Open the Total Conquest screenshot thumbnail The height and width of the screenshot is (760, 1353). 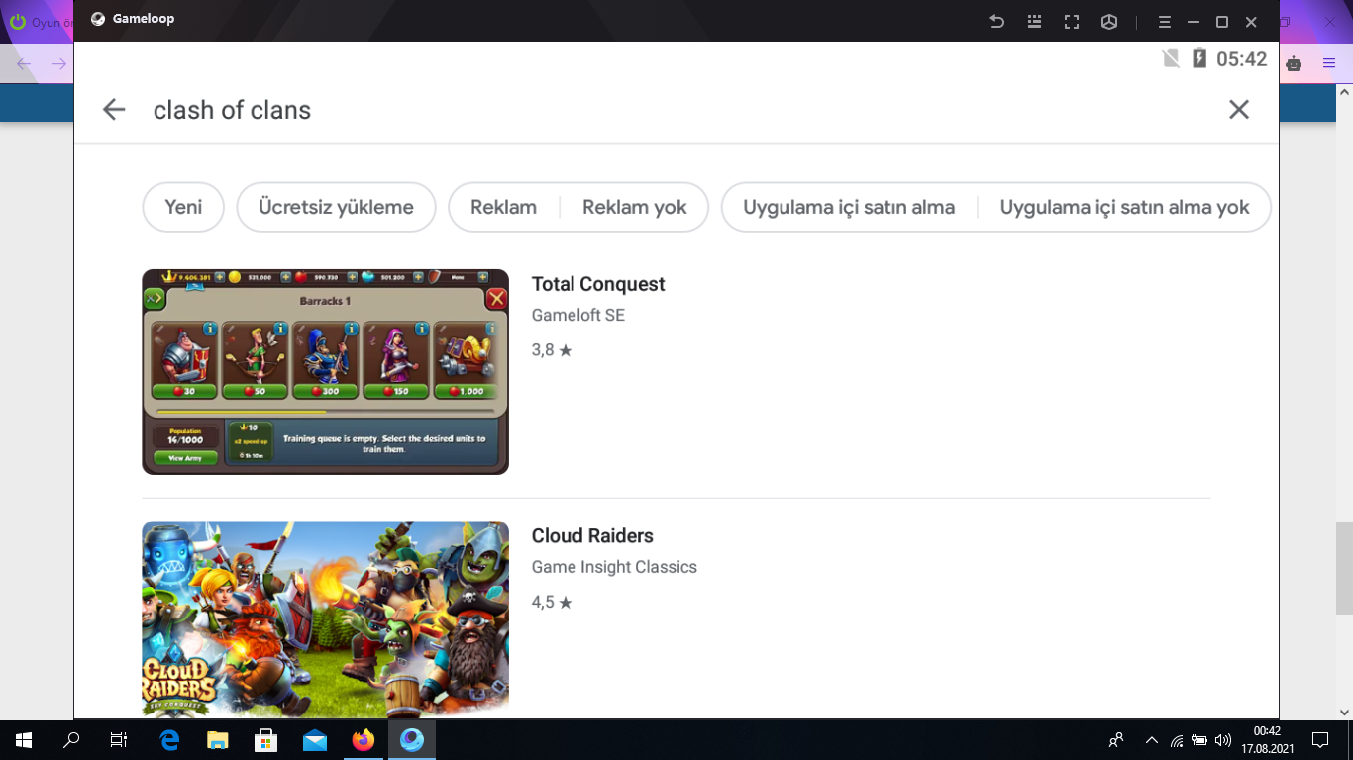[x=325, y=372]
